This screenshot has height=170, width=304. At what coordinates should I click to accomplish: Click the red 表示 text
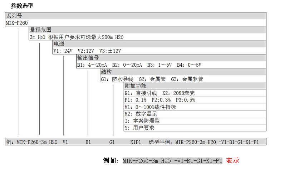[x=232, y=161]
